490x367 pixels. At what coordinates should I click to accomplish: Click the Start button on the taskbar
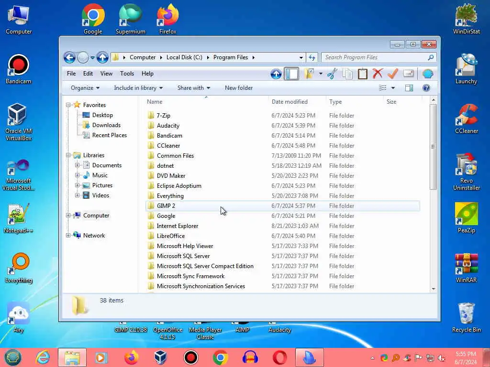(13, 357)
